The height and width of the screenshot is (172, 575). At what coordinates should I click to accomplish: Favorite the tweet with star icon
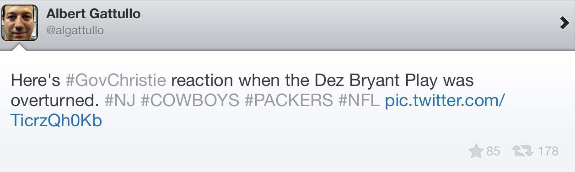pyautogui.click(x=476, y=151)
